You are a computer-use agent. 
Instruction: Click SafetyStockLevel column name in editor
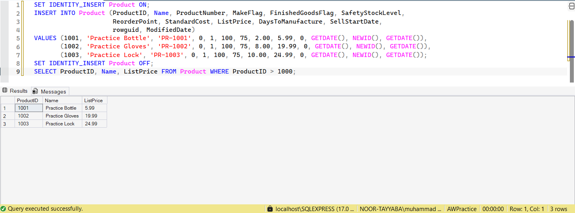(x=371, y=13)
